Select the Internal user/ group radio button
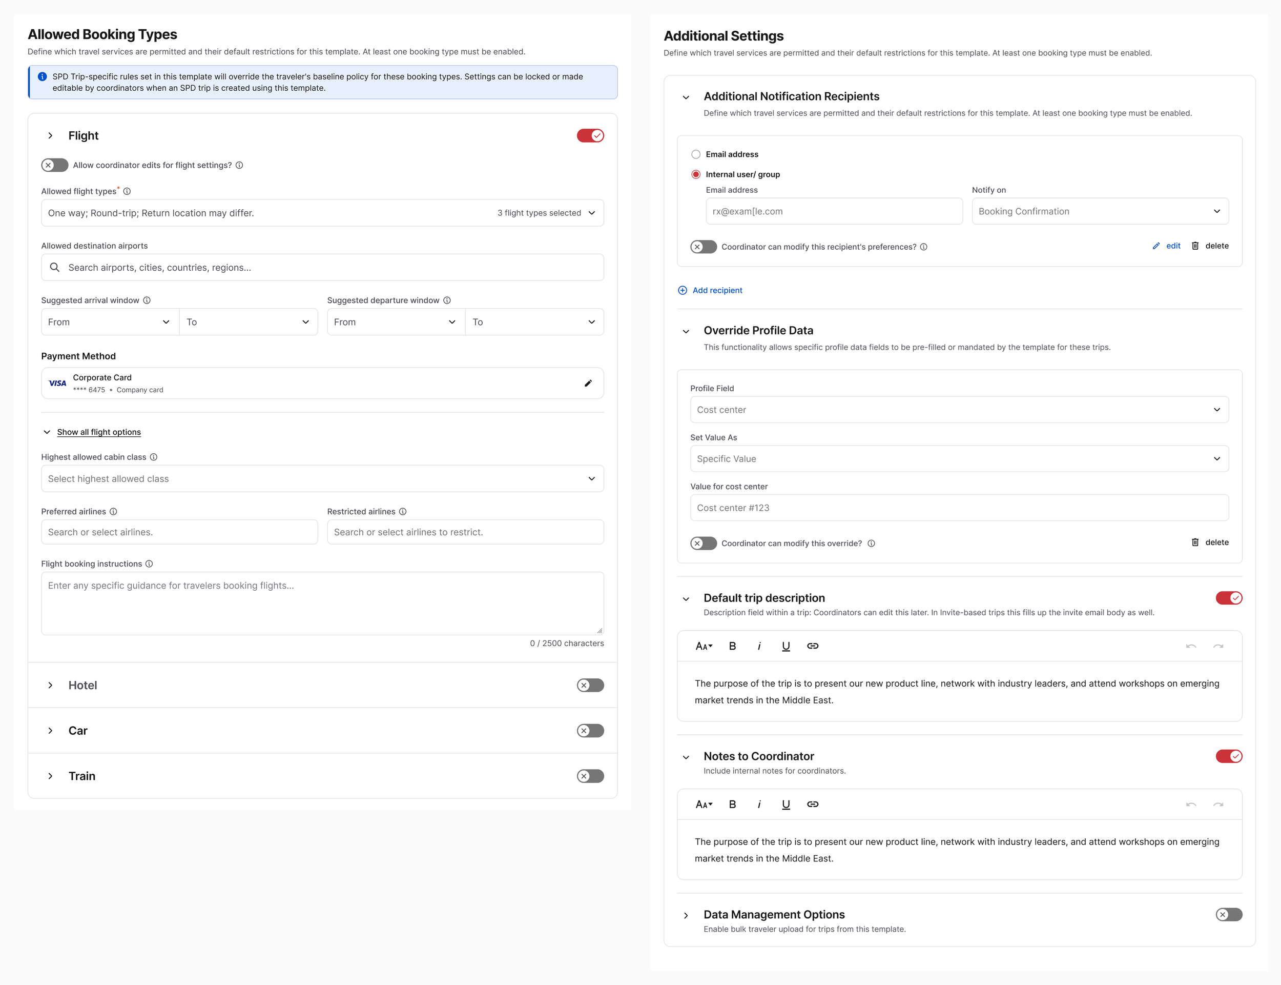This screenshot has height=985, width=1281. pos(696,174)
